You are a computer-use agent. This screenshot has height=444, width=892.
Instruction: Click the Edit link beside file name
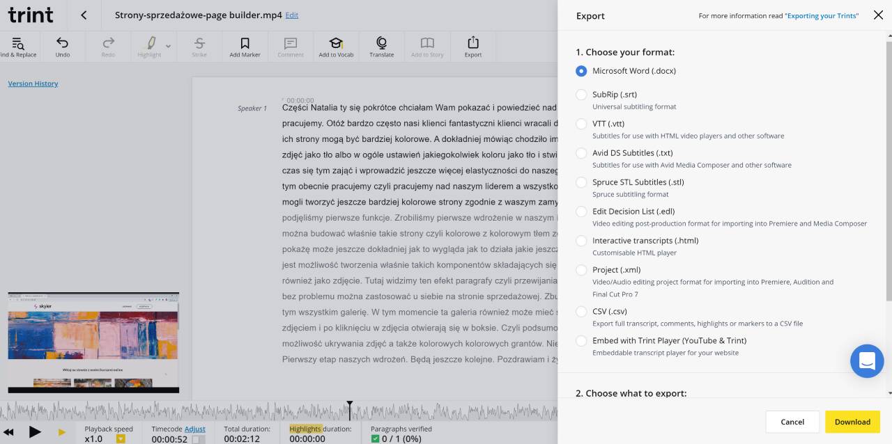coord(291,15)
